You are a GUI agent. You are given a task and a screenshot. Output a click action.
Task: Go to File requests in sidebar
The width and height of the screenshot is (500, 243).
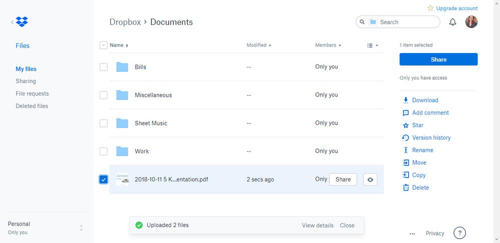(32, 93)
